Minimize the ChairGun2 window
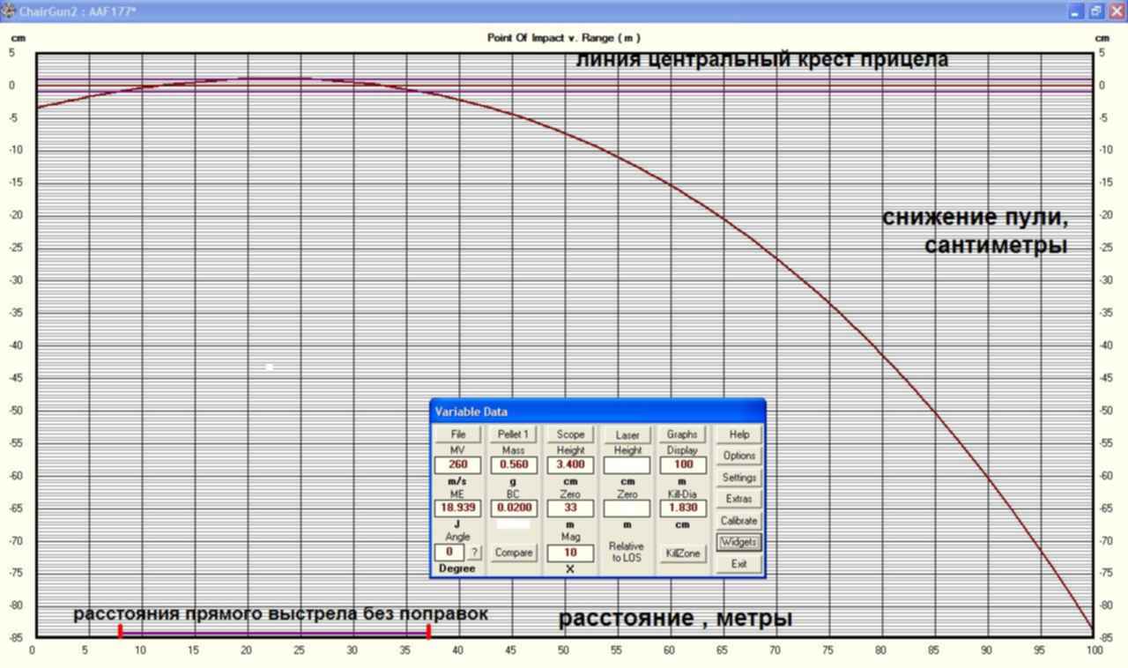 pyautogui.click(x=1076, y=11)
